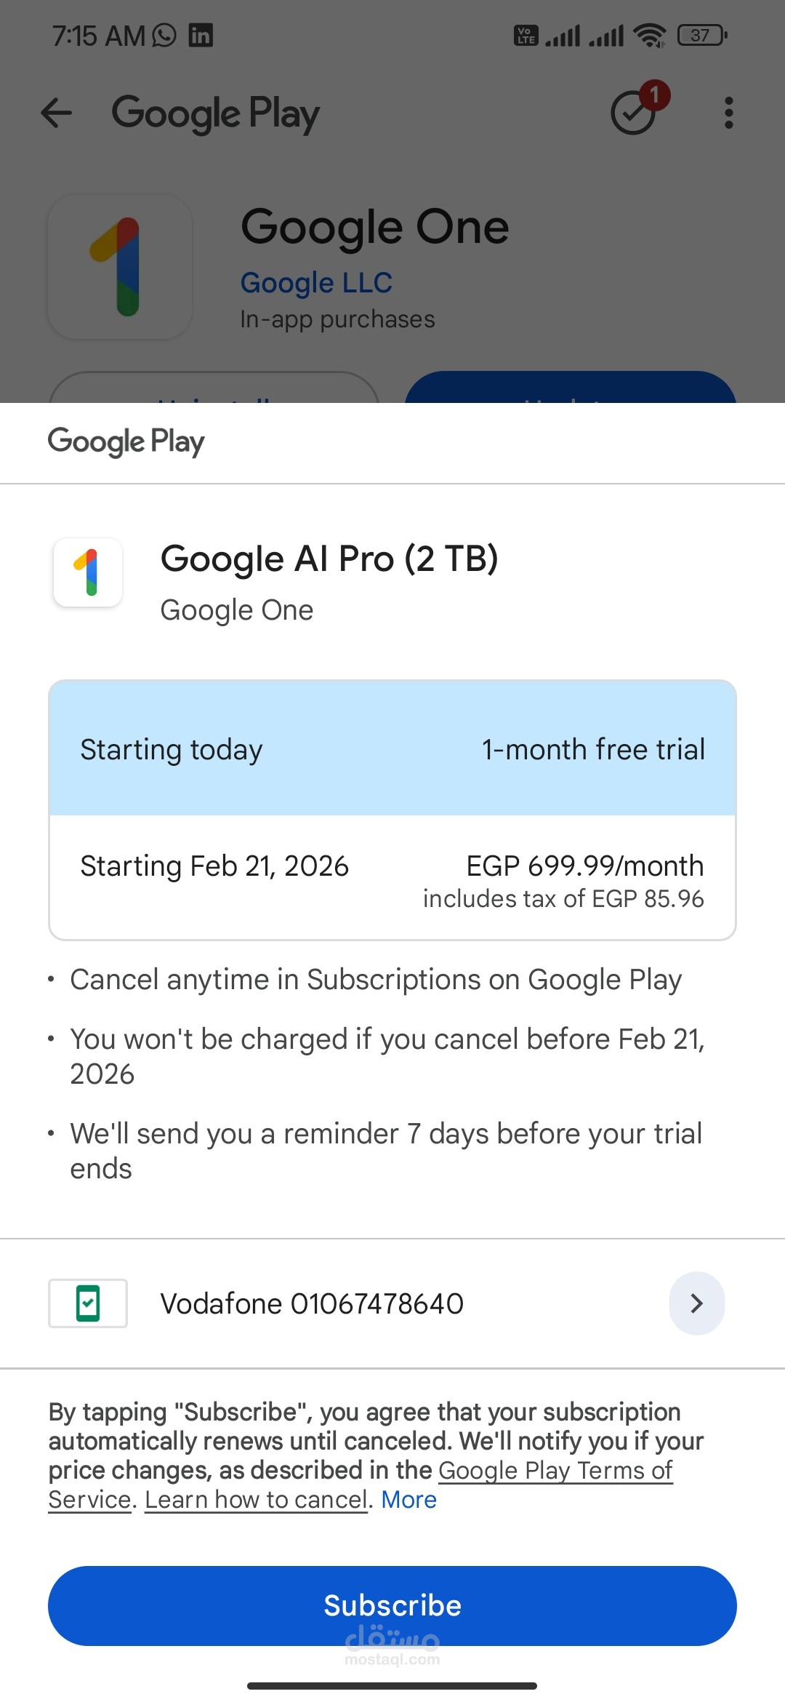Tap the WhatsApp status bar icon

[x=164, y=35]
